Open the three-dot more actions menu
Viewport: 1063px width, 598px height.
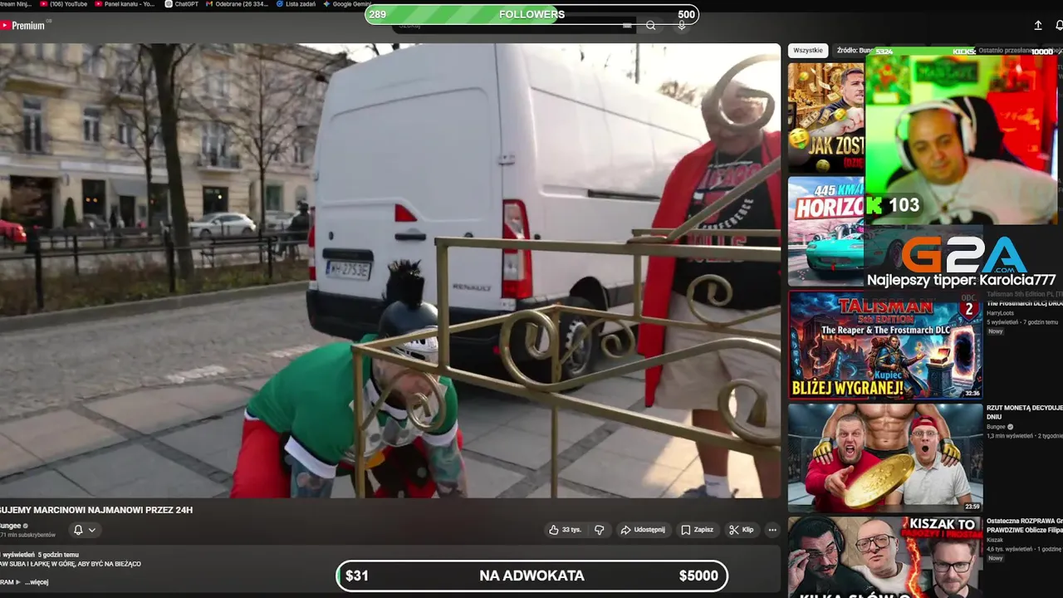point(772,530)
